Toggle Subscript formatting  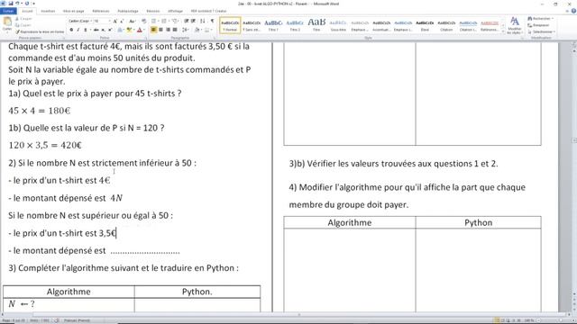103,30
